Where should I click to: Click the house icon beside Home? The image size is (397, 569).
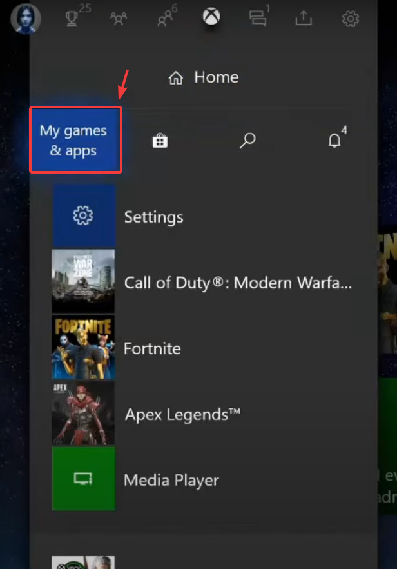176,77
